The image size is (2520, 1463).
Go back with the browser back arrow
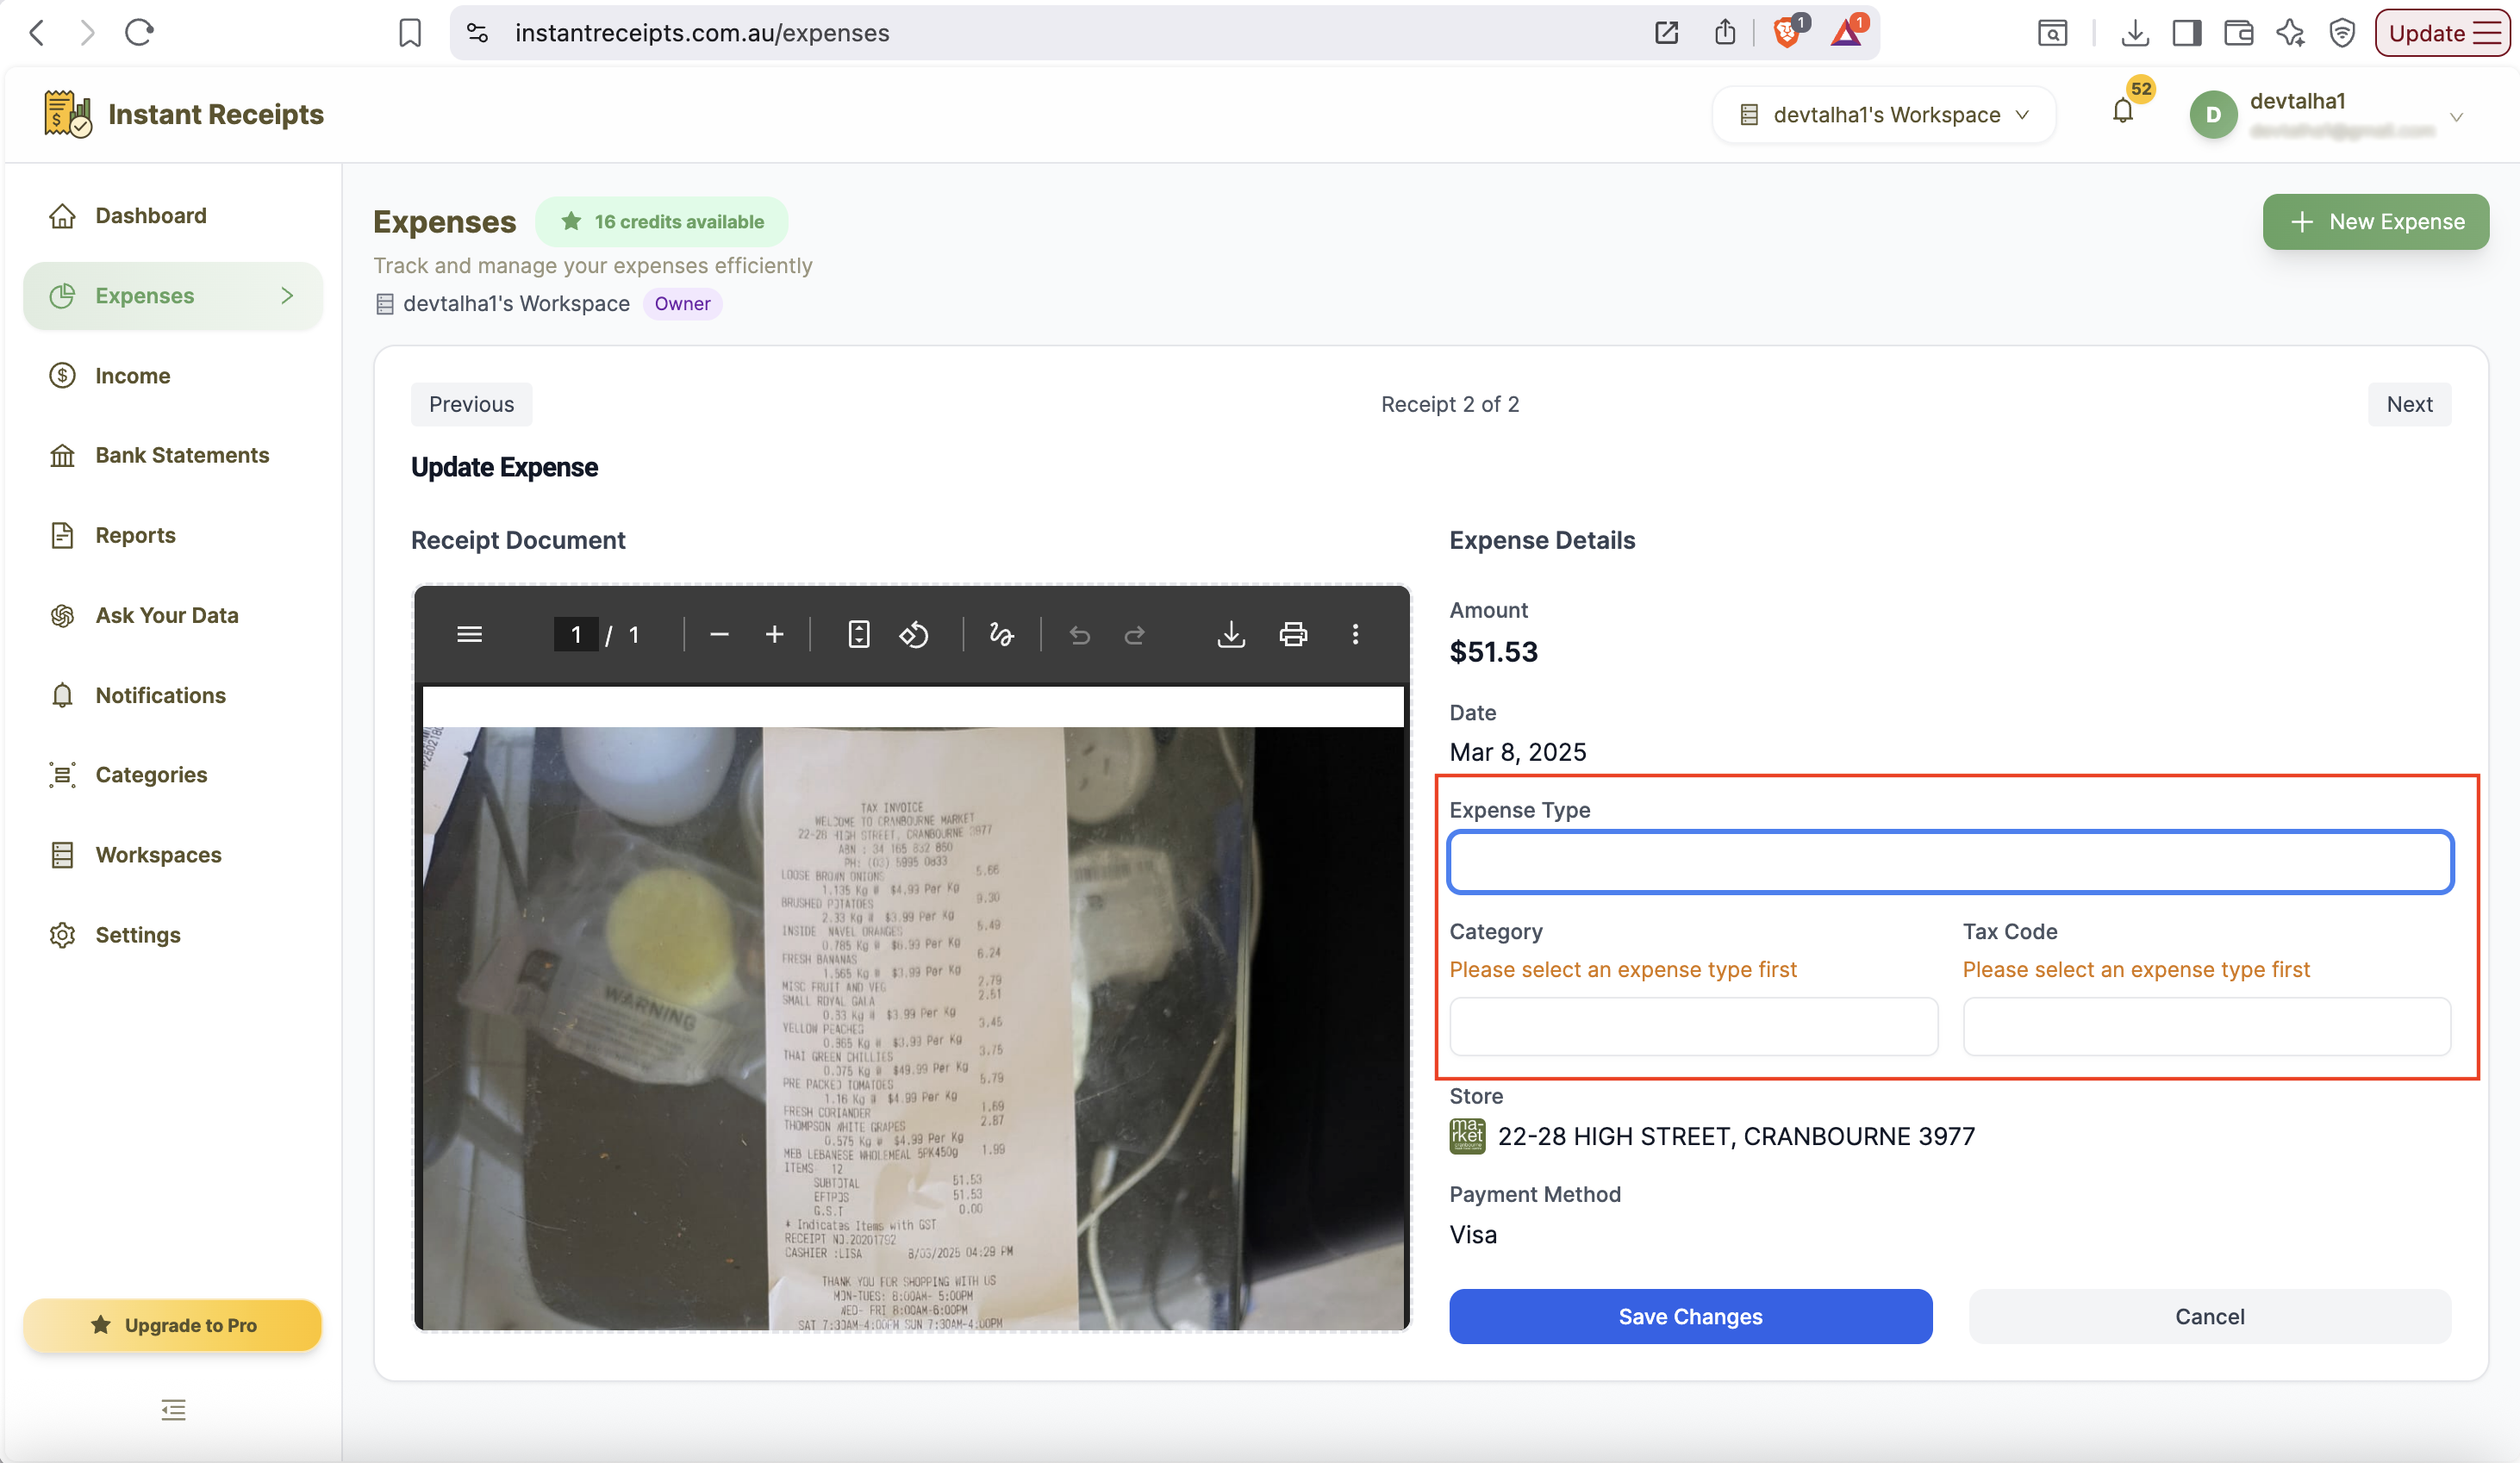37,33
